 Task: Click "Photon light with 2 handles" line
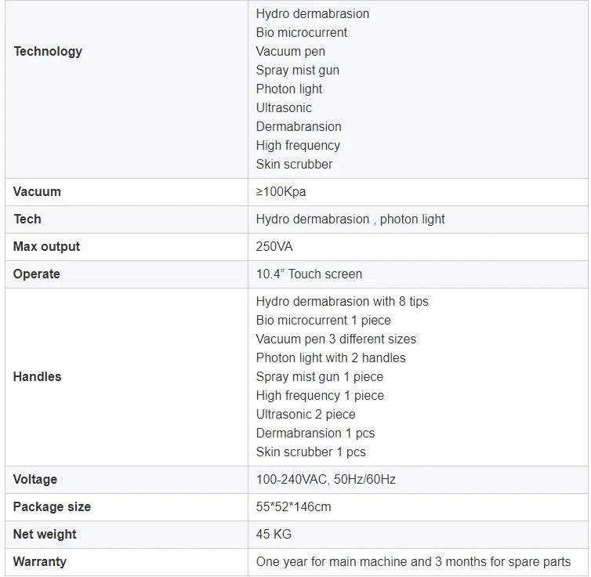click(331, 358)
